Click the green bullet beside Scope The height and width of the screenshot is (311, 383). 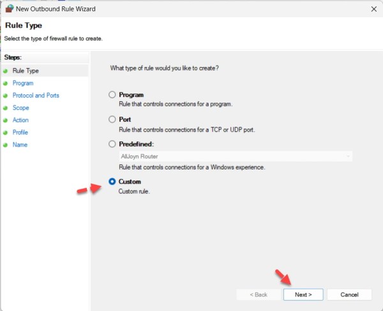[6, 108]
